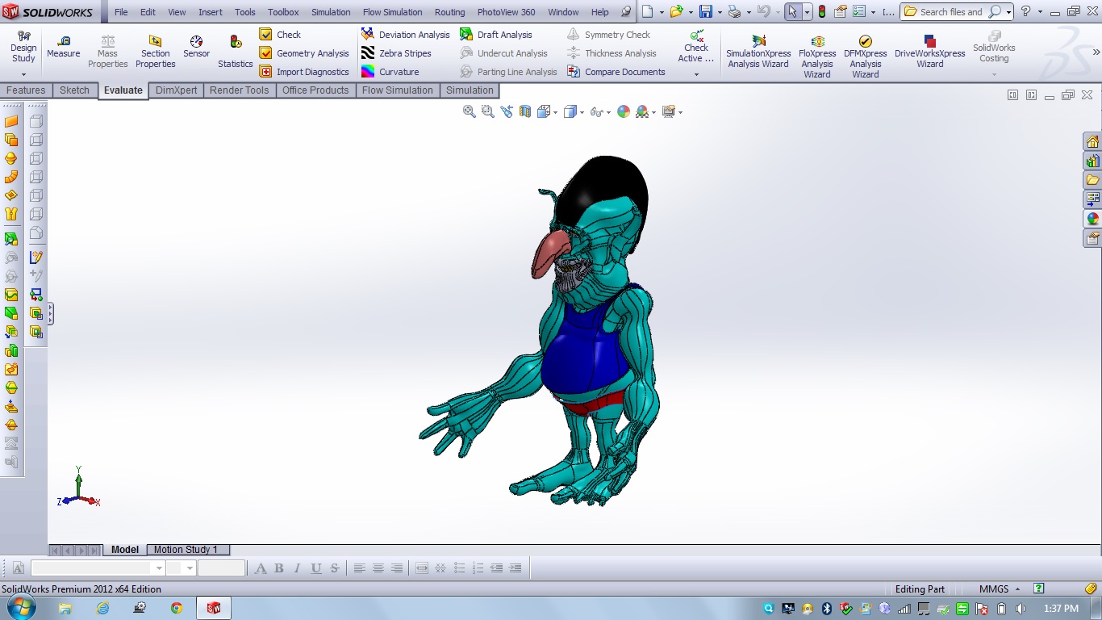Open Section Properties

pos(155,52)
